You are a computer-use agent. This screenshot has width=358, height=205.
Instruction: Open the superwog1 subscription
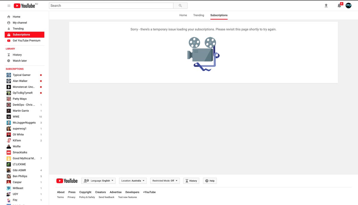coord(24,129)
